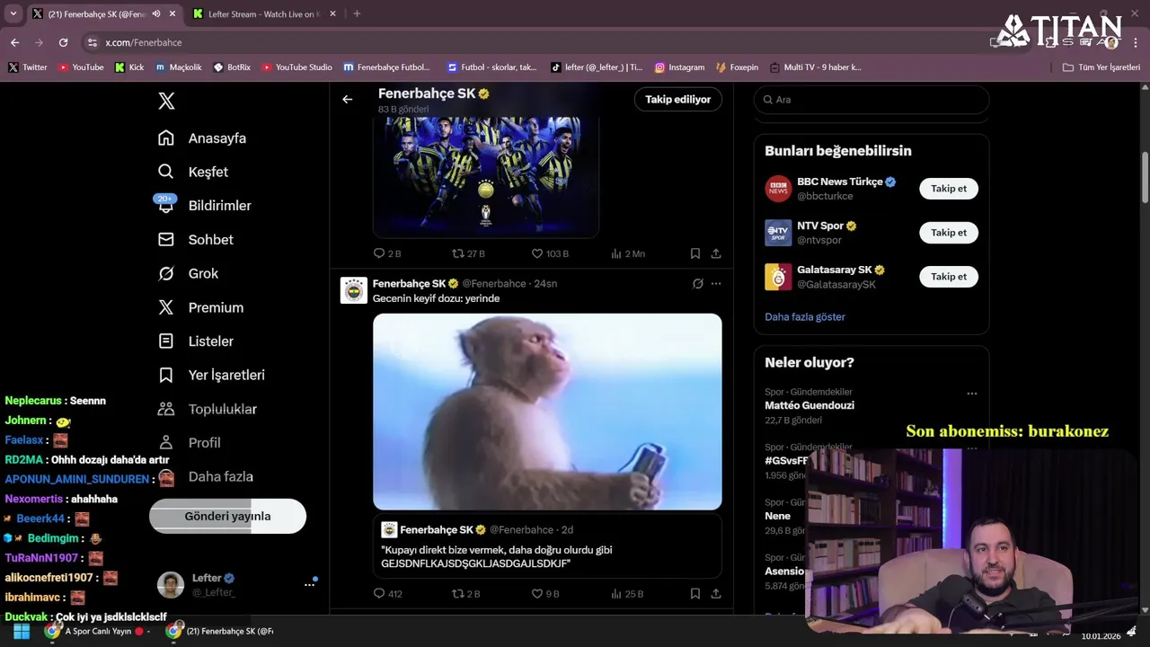This screenshot has height=647, width=1150.
Task: Close the Lefter Stream tab
Action: pos(332,14)
